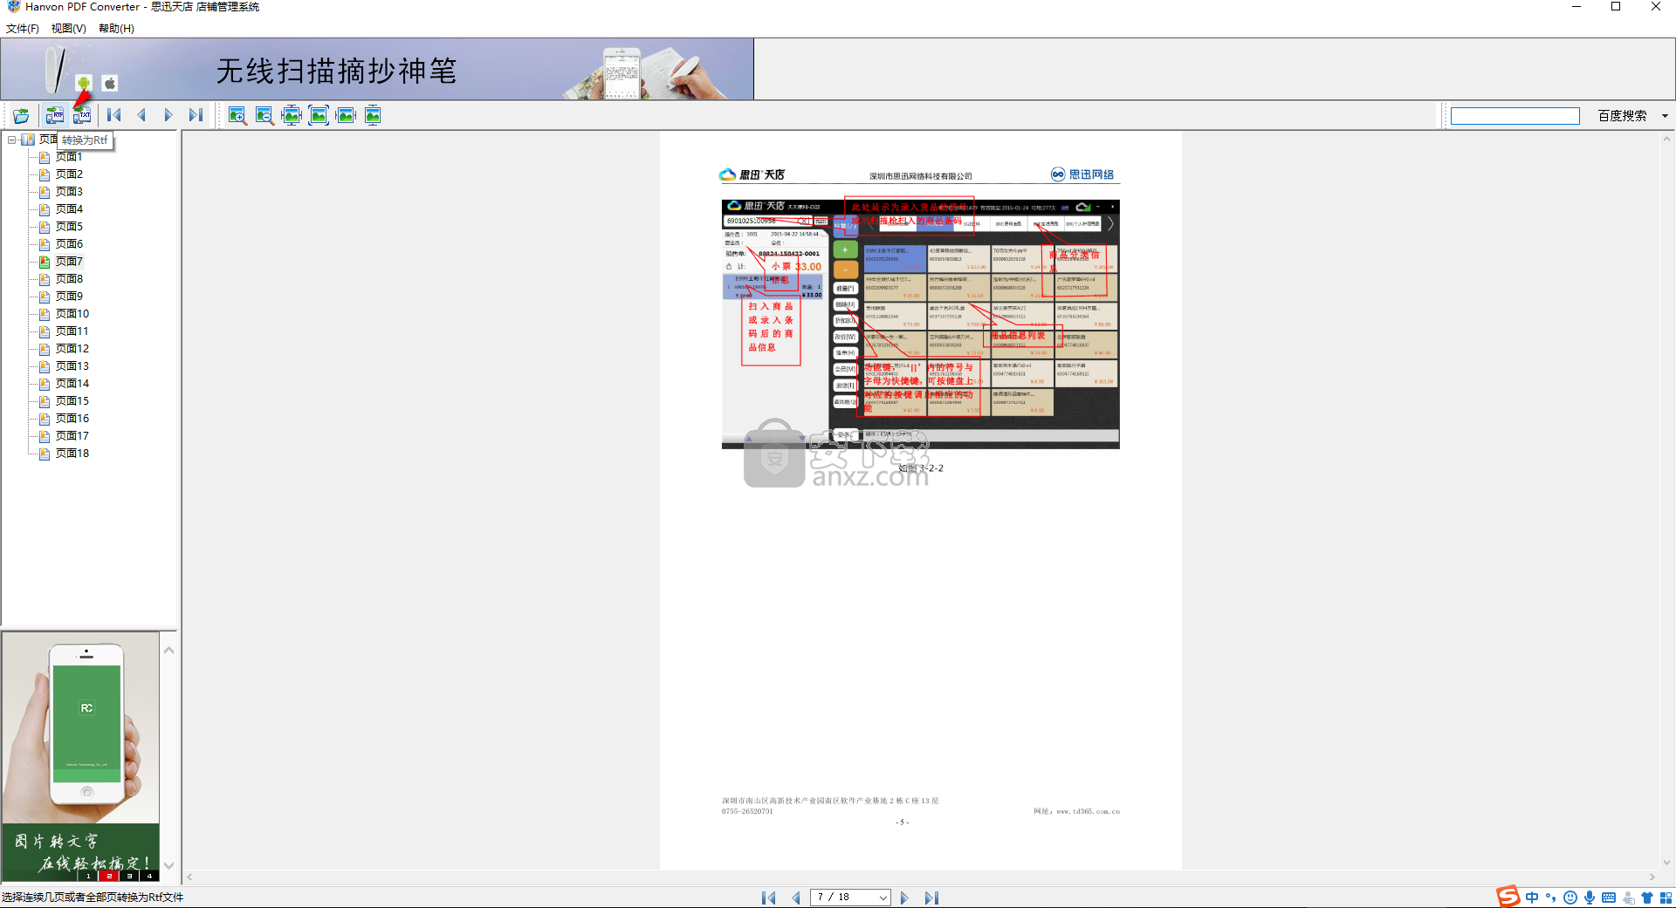The height and width of the screenshot is (908, 1676).
Task: Select 页面15 in the page tree
Action: click(x=72, y=401)
